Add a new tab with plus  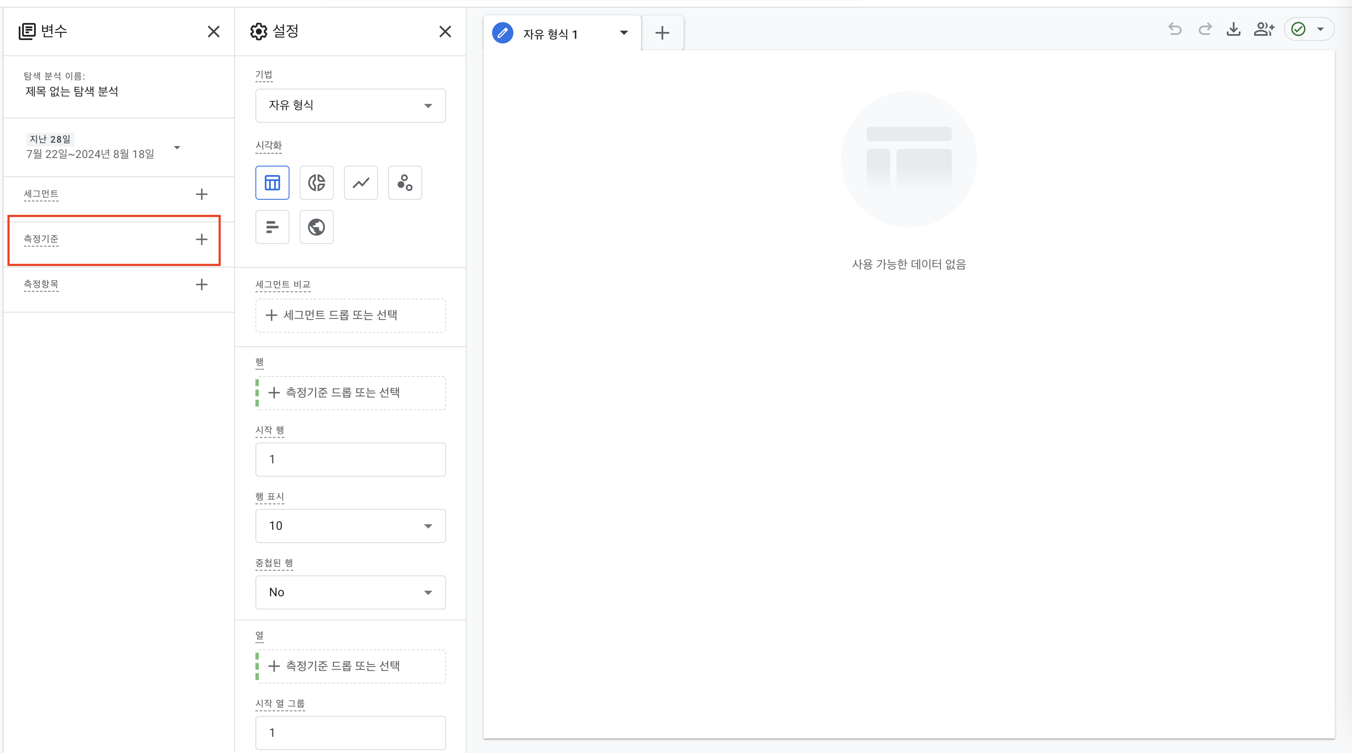click(662, 33)
